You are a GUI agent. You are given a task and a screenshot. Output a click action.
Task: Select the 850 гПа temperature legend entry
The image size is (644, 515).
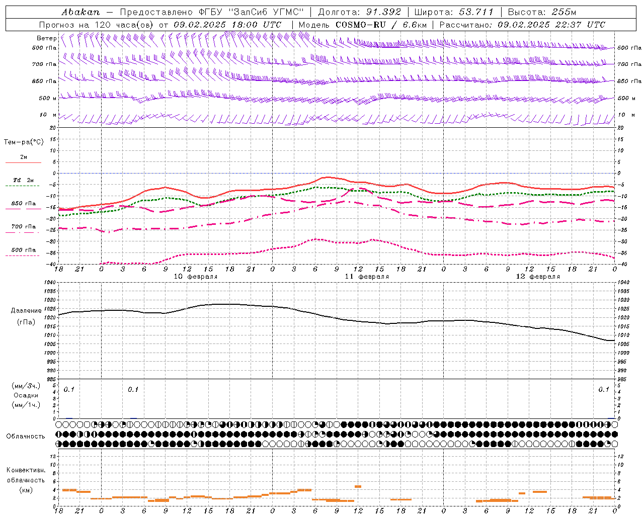(24, 204)
